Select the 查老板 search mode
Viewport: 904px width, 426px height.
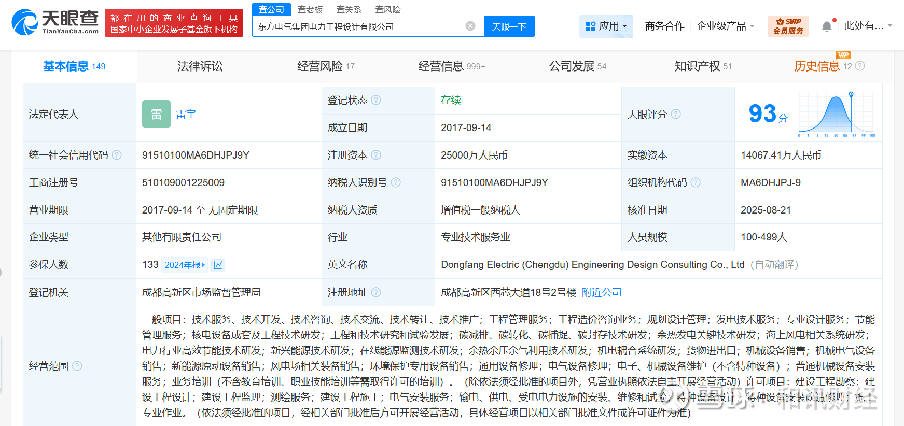(x=310, y=9)
